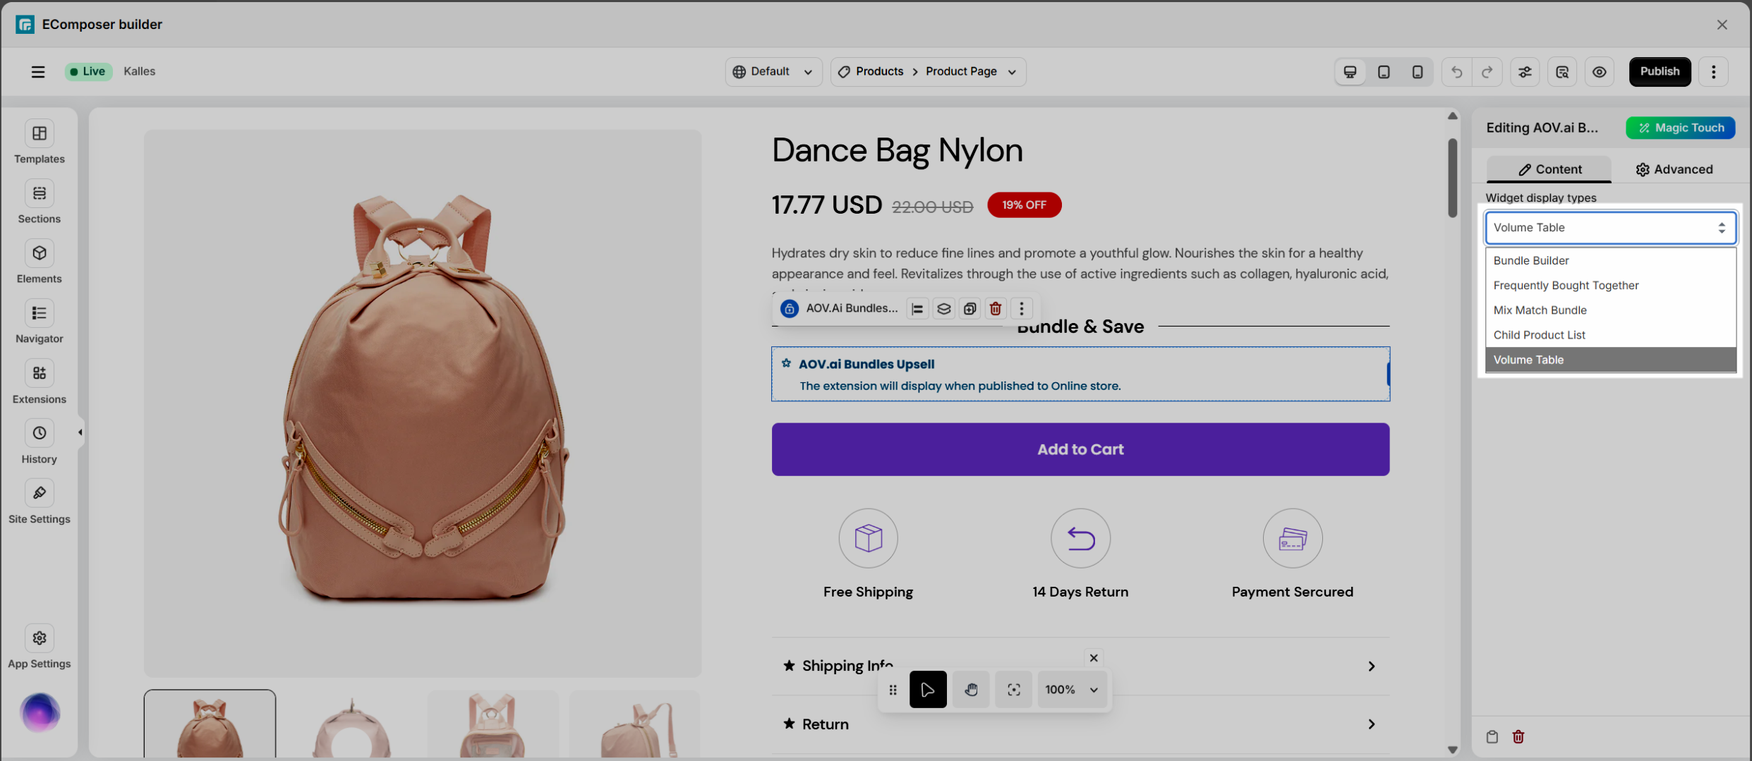Open the Default language dropdown
Screen dimensions: 1752x761
pos(773,72)
